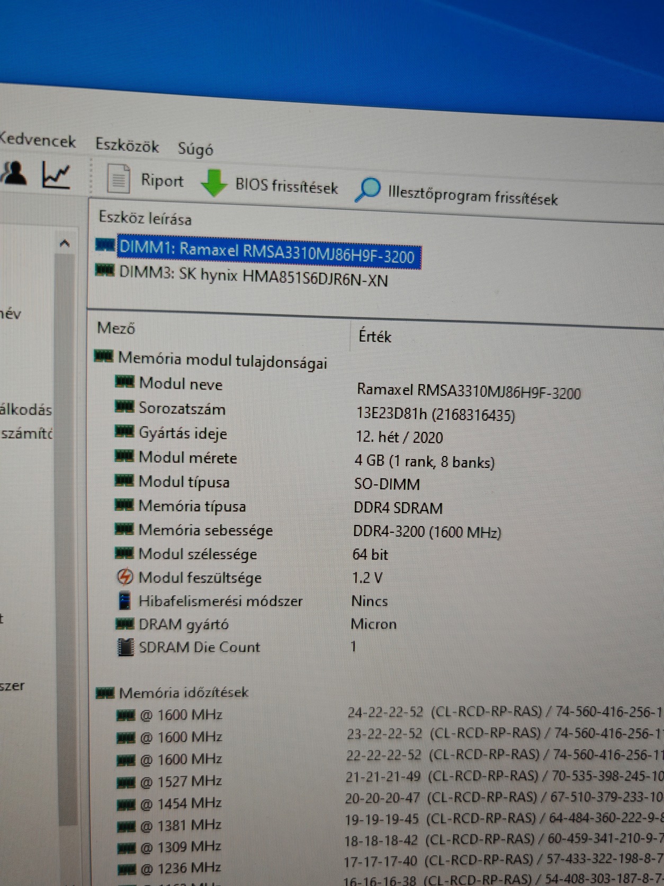The image size is (664, 886).
Task: Click the Hibafelismerési módszer icon
Action: coord(124,600)
